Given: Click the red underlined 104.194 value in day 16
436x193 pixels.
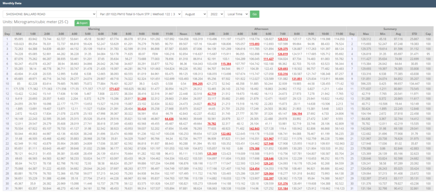Looking at the screenshot, I should tap(297, 114).
